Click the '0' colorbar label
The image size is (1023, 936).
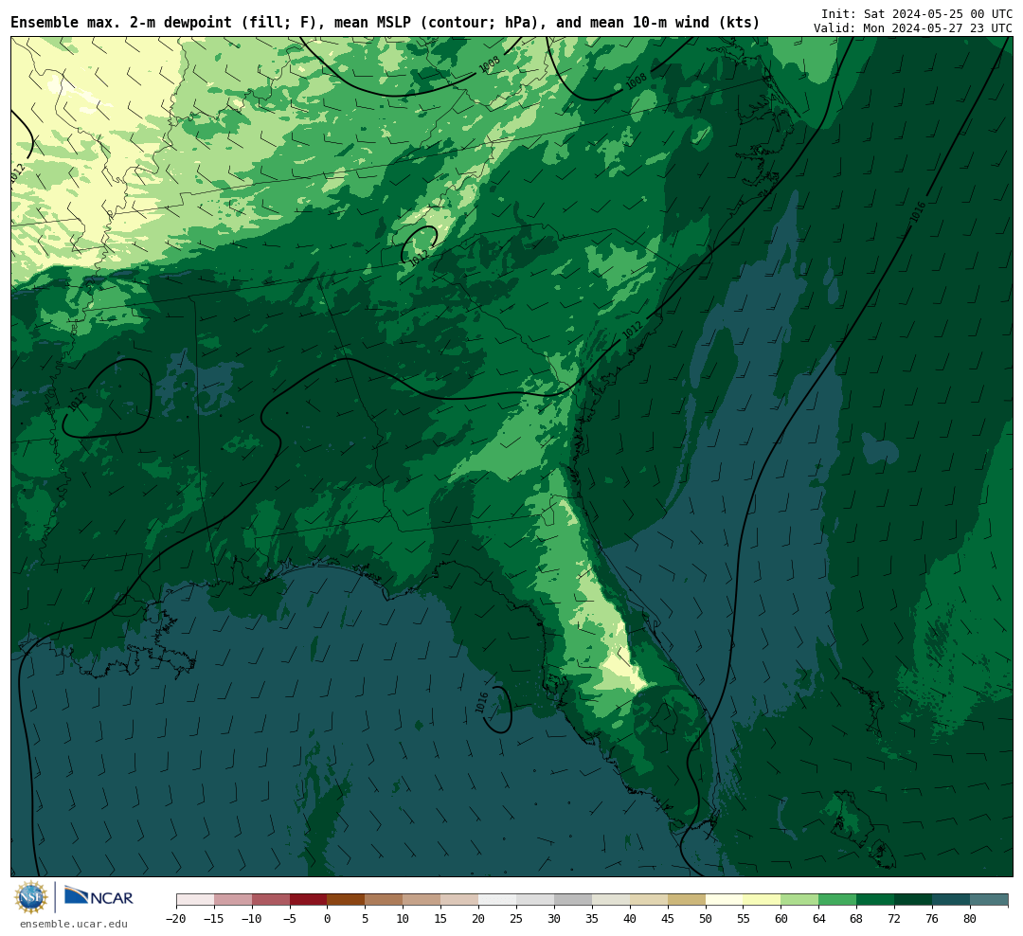(x=328, y=919)
